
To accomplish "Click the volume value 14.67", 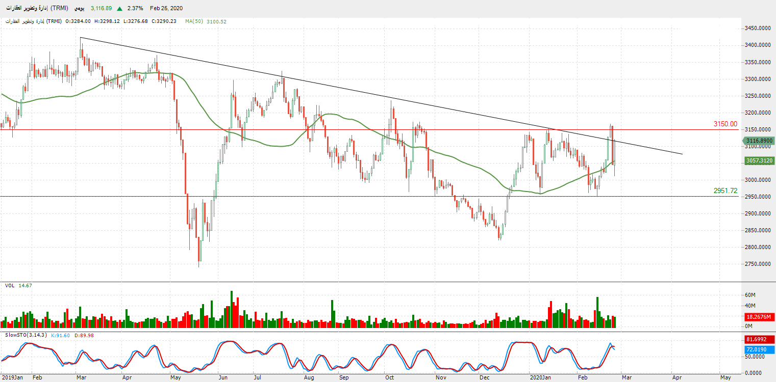I will (26, 286).
